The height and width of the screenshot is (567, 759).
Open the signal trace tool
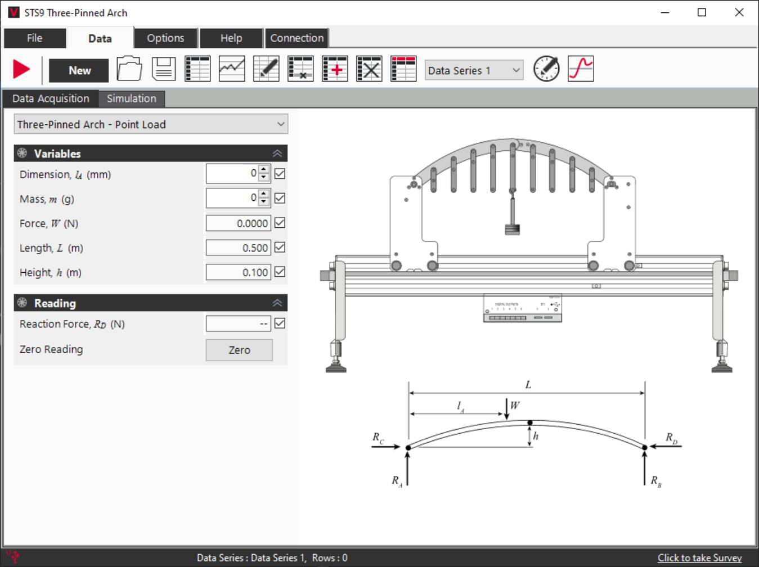point(581,69)
